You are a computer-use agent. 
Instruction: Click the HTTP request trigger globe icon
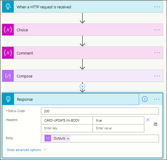tap(8, 7)
